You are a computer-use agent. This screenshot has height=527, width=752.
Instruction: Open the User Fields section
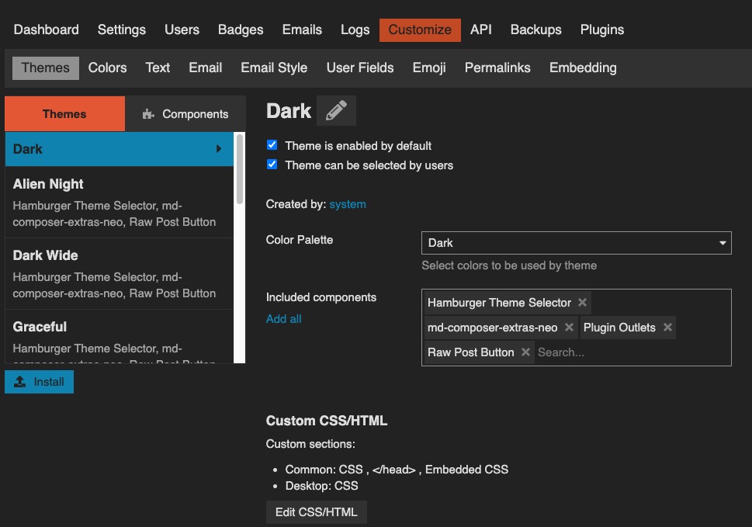[x=360, y=68]
